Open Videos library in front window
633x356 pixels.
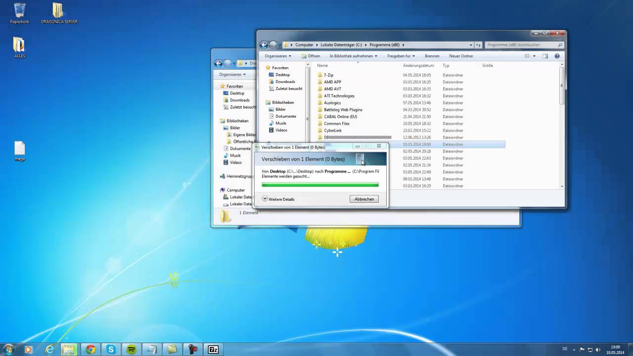point(281,130)
